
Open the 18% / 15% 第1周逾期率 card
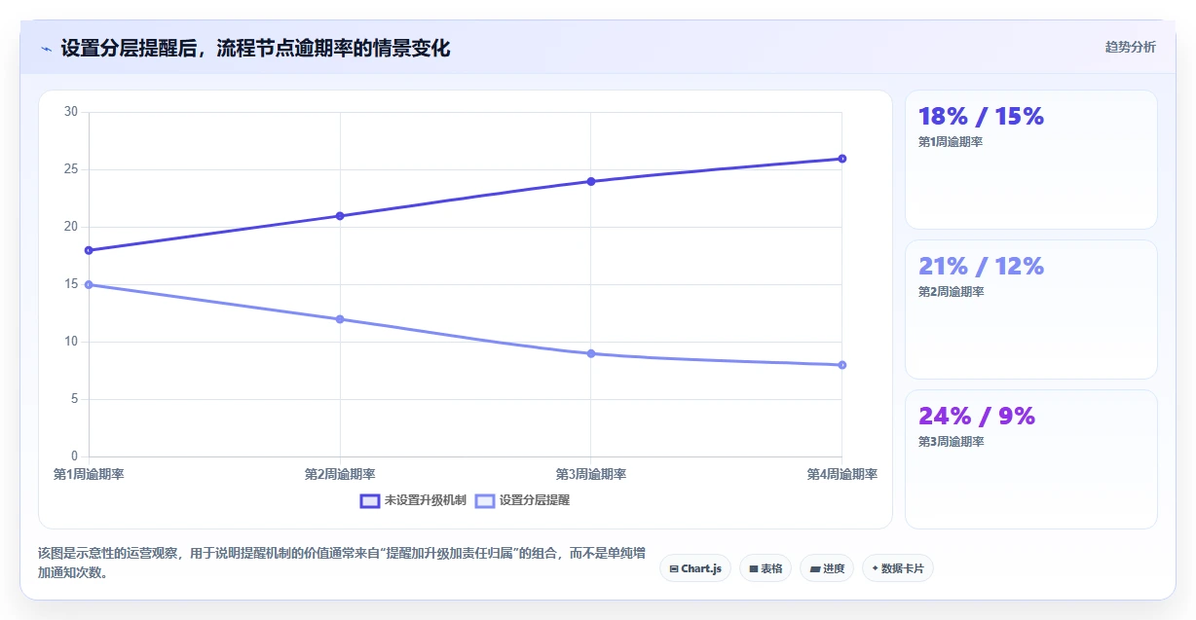point(1030,160)
